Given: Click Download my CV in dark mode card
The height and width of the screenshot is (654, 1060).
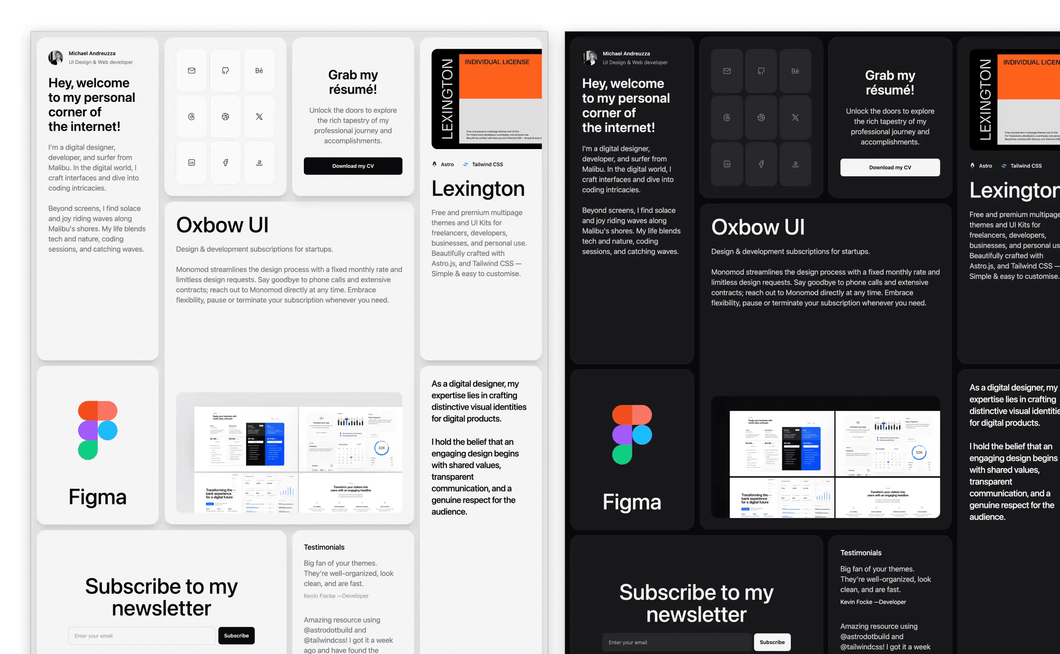Looking at the screenshot, I should pyautogui.click(x=890, y=168).
